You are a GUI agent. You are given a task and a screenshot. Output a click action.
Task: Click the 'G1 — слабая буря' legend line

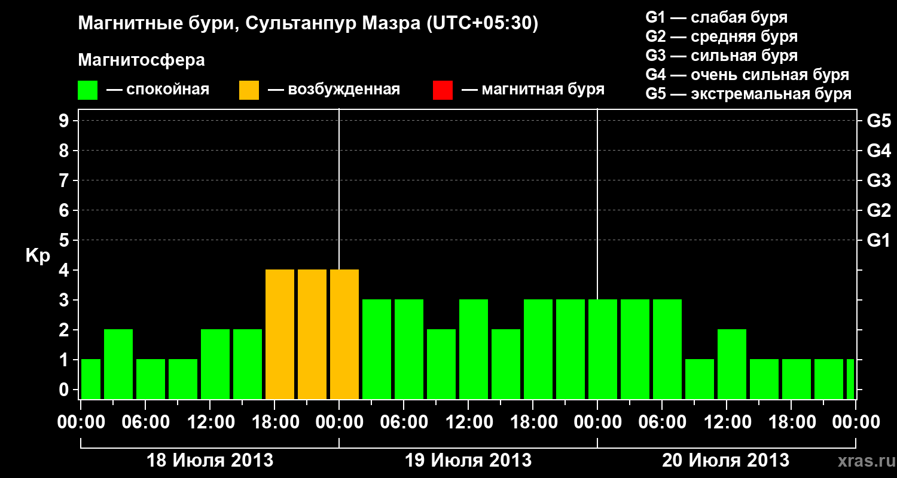pos(716,17)
